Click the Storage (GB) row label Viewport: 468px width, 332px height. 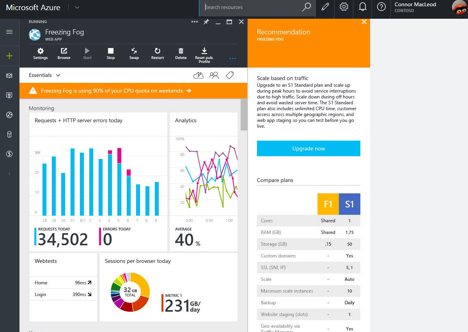tap(274, 244)
